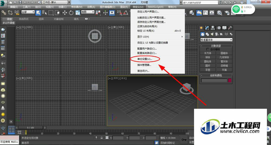Viewport: 271px width, 145px height.
Task: Toggle Select and Manipulate mode
Action: [x=105, y=13]
